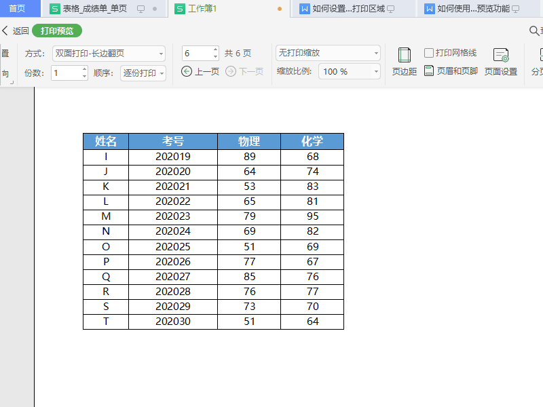
Task: Go to previous page with 上一页
Action: coord(200,72)
